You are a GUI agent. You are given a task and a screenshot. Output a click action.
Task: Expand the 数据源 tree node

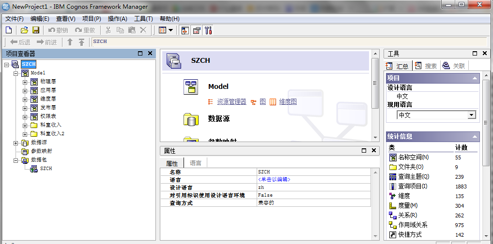[15, 143]
